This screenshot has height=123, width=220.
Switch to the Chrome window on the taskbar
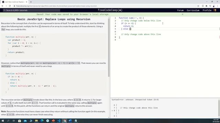tap(65, 121)
